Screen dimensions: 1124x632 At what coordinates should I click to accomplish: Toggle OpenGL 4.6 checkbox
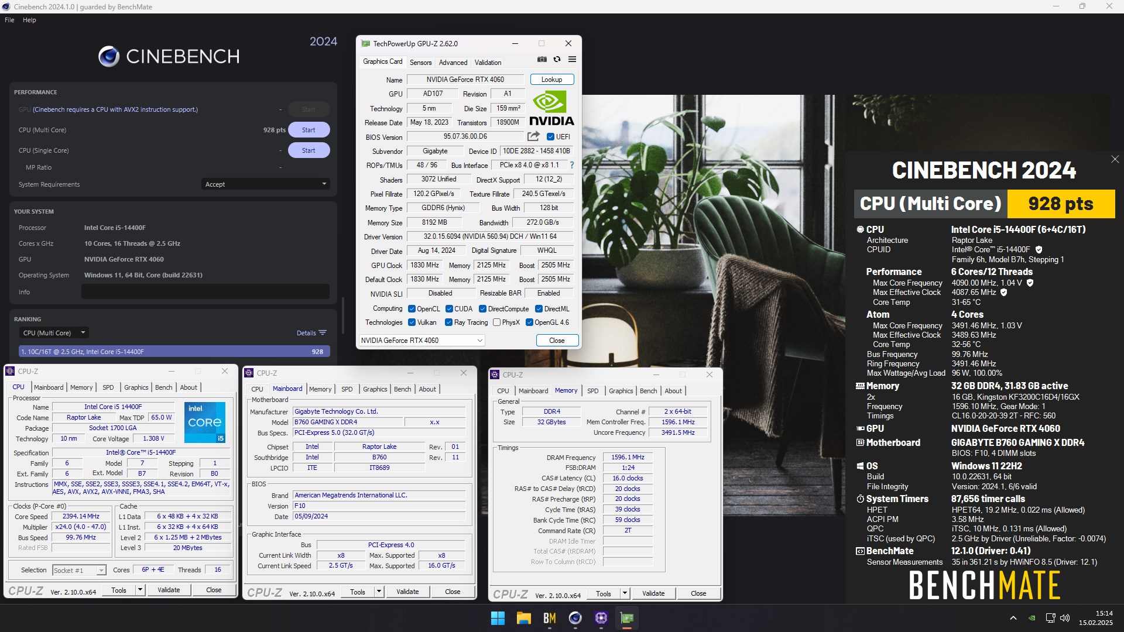[x=529, y=322]
